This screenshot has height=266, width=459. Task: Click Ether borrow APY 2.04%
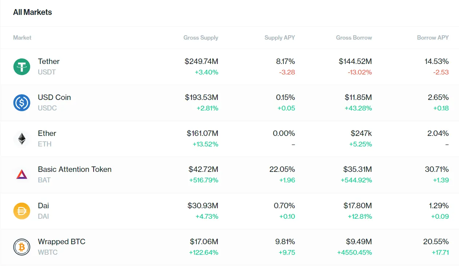click(438, 133)
